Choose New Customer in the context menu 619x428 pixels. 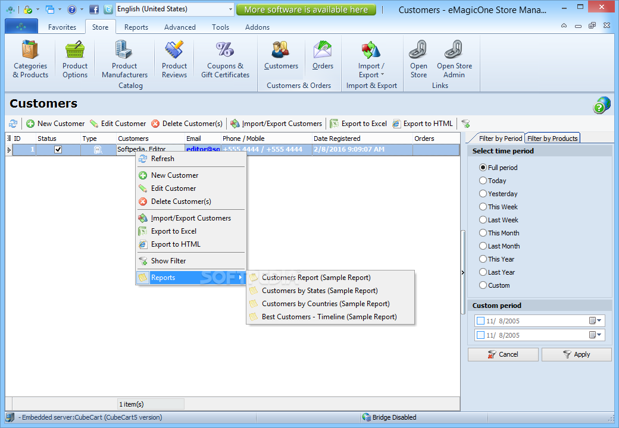(x=191, y=175)
